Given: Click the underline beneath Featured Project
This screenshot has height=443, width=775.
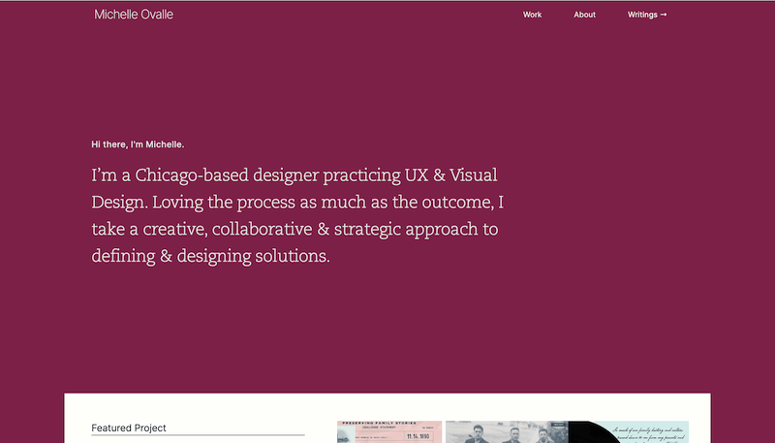Looking at the screenshot, I should 198,435.
